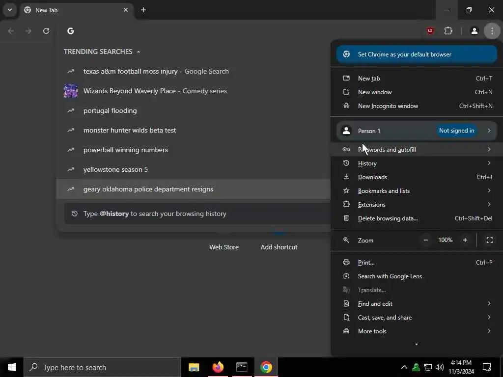Go forward using the forward arrow

point(28,31)
